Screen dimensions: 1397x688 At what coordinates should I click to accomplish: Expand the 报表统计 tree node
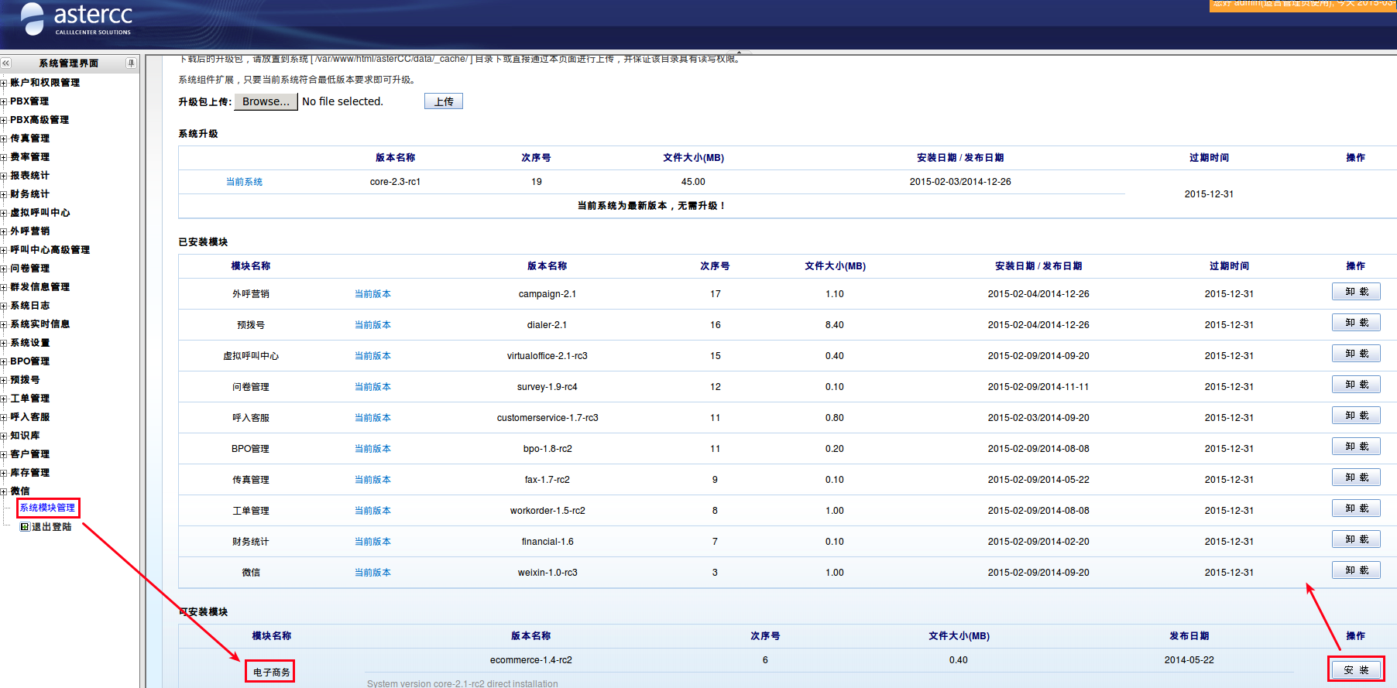[4, 176]
